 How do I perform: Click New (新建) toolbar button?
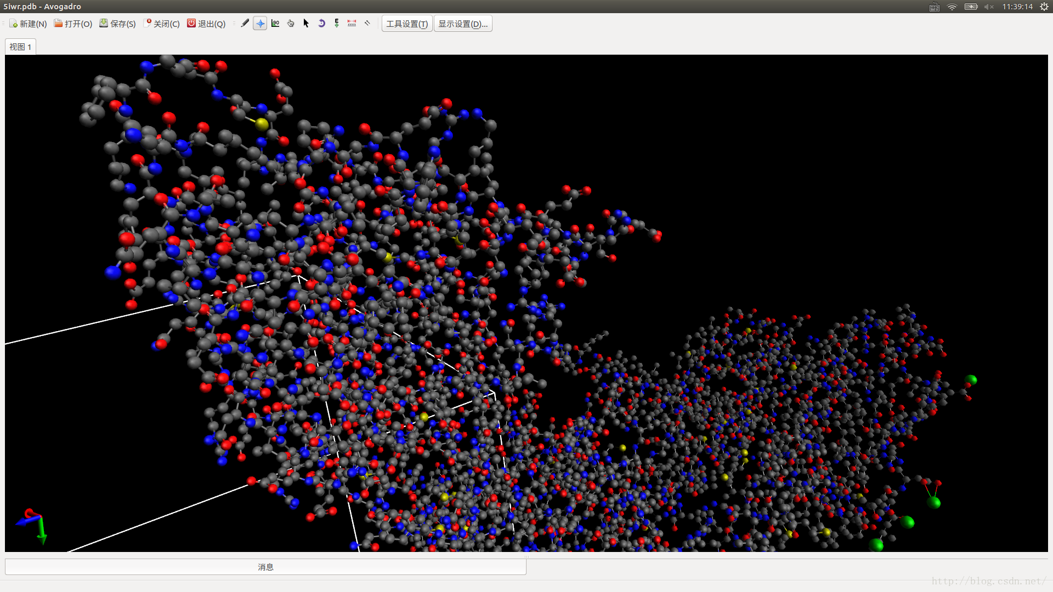28,24
